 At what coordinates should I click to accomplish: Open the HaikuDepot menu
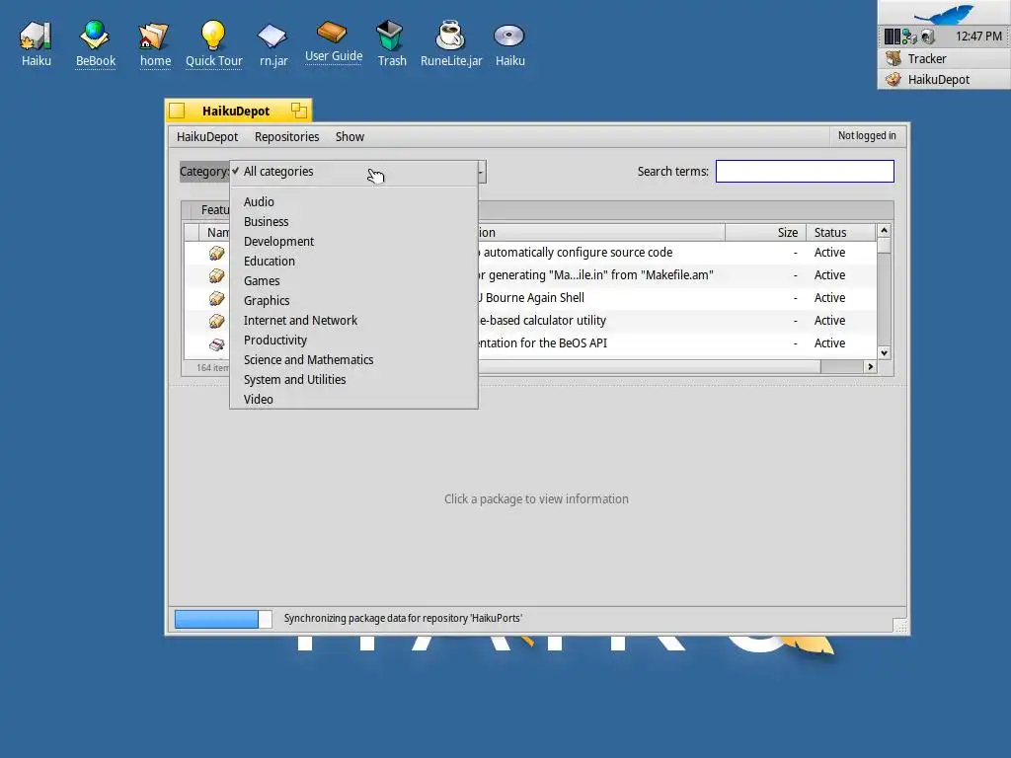[x=207, y=136]
